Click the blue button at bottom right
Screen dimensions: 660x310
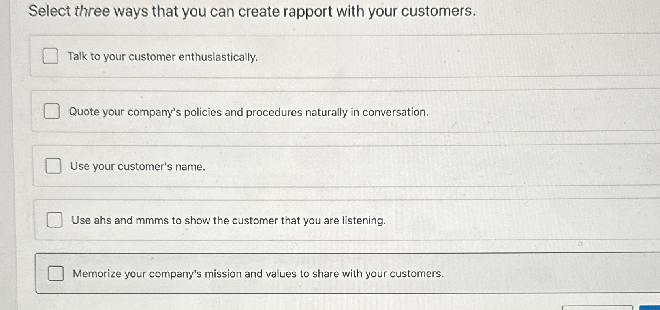coord(649,307)
